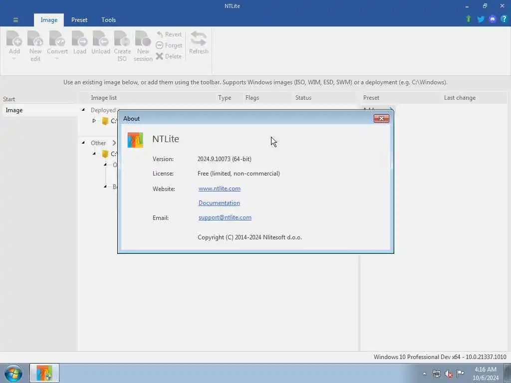
Task: Click the Status column header
Action: point(303,98)
